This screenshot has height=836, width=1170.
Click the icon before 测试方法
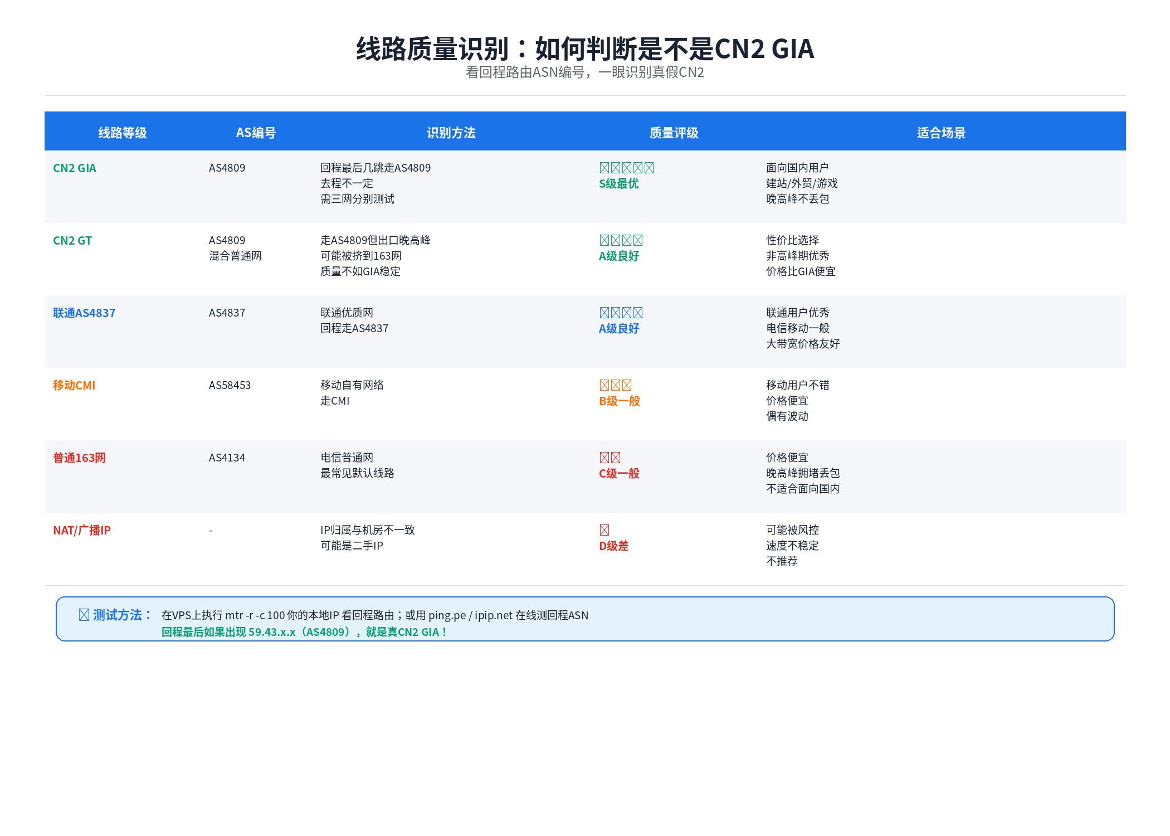[x=84, y=615]
